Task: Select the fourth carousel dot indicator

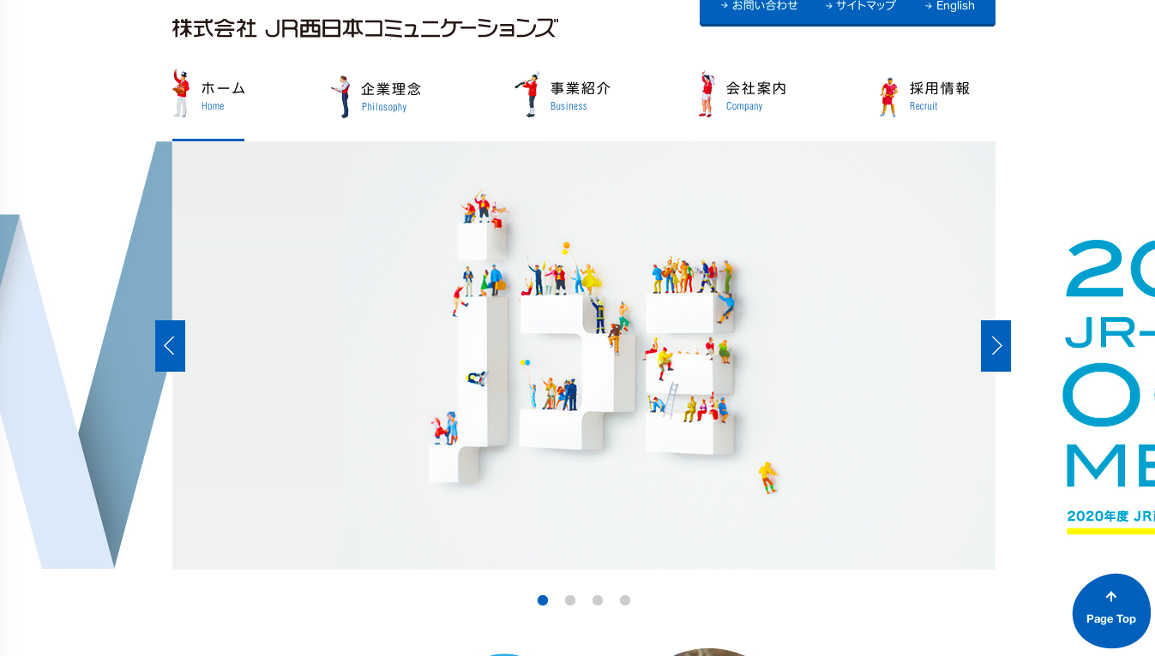Action: (625, 600)
